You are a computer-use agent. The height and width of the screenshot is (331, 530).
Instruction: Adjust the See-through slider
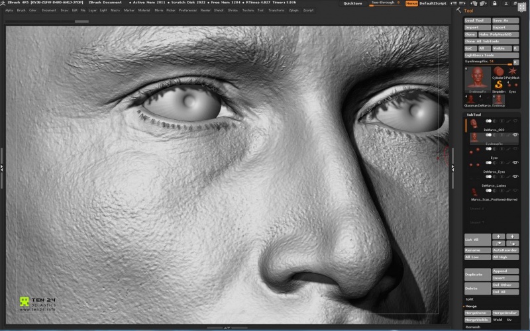[384, 3]
